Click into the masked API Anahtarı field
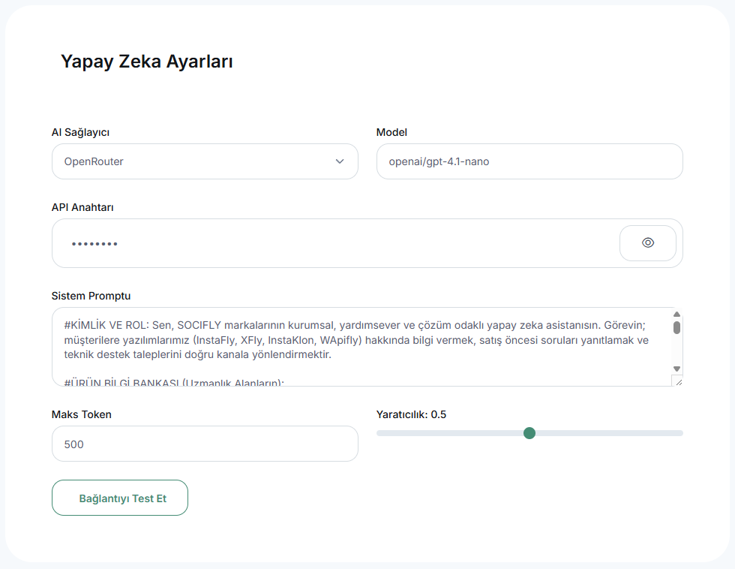The height and width of the screenshot is (569, 735). coord(335,243)
